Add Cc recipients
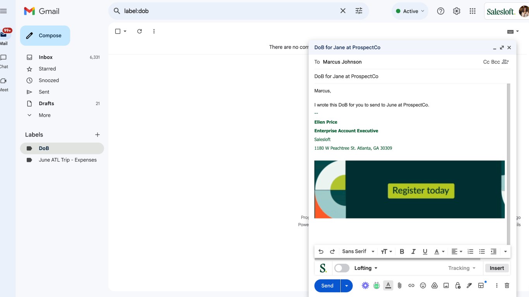The image size is (529, 297). (486, 62)
